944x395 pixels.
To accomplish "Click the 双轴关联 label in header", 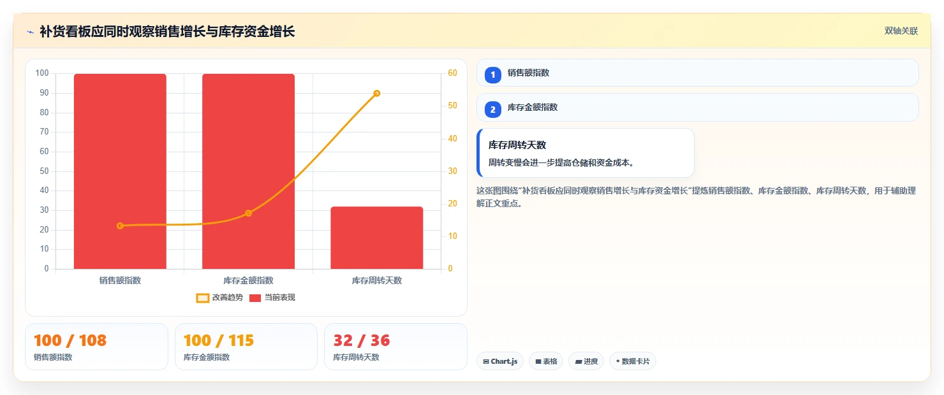I will point(901,31).
